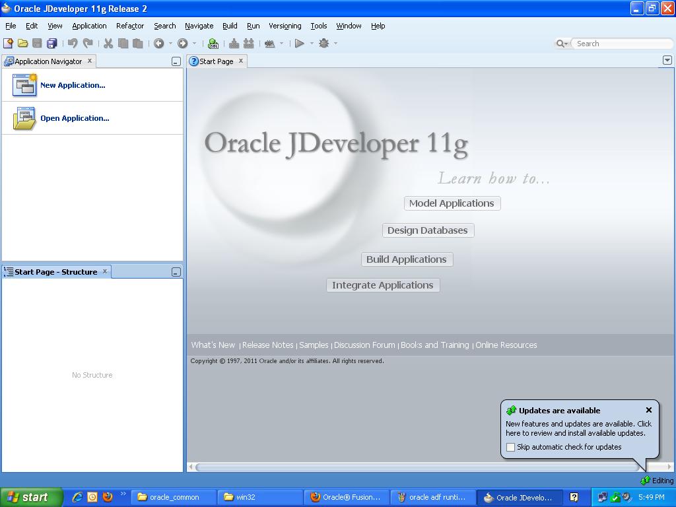Screen dimensions: 676x507
Task: Open the editor tab list dropdown
Action: [667, 60]
